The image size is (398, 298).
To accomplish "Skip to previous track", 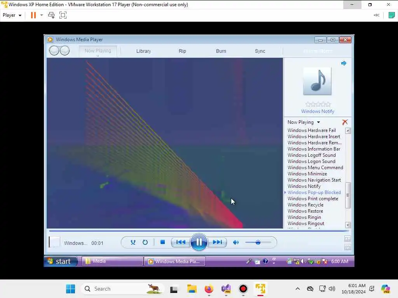I will click(181, 242).
